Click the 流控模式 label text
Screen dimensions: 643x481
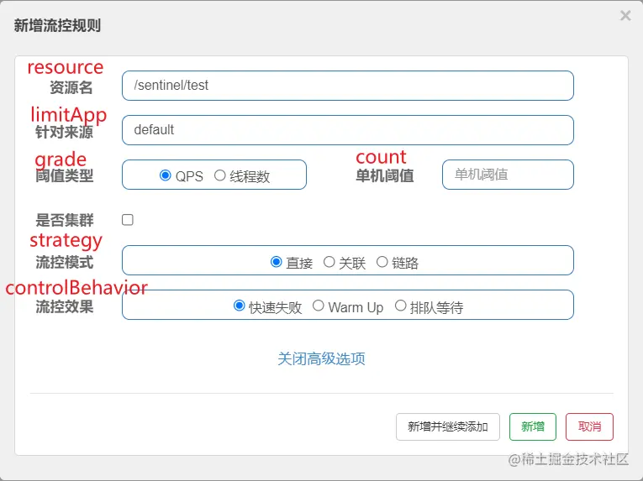(x=65, y=262)
